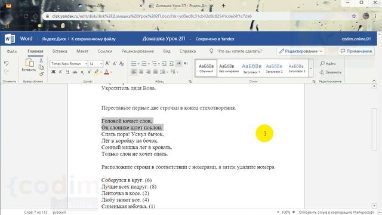Apply a multilevel list

155,64
